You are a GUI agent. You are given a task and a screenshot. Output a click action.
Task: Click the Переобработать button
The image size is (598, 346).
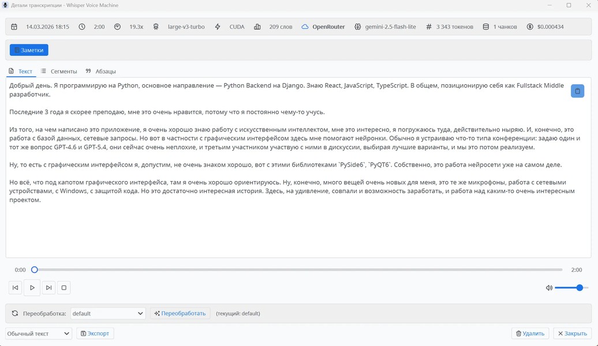pos(180,313)
